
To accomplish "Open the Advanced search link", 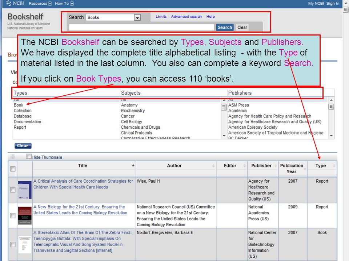I will tap(186, 16).
